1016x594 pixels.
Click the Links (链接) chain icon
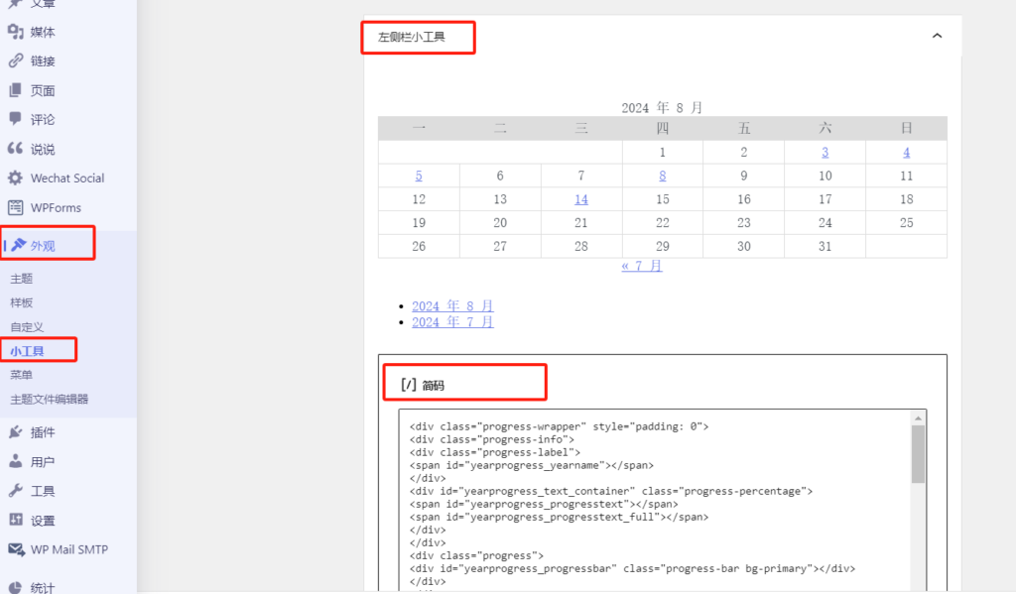point(15,60)
